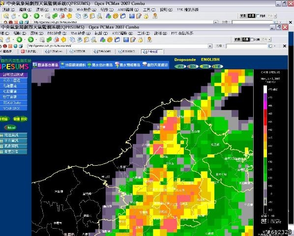Screen dimensions: 294x236
Task: Open the ENGLISH version link
Action: pos(210,59)
